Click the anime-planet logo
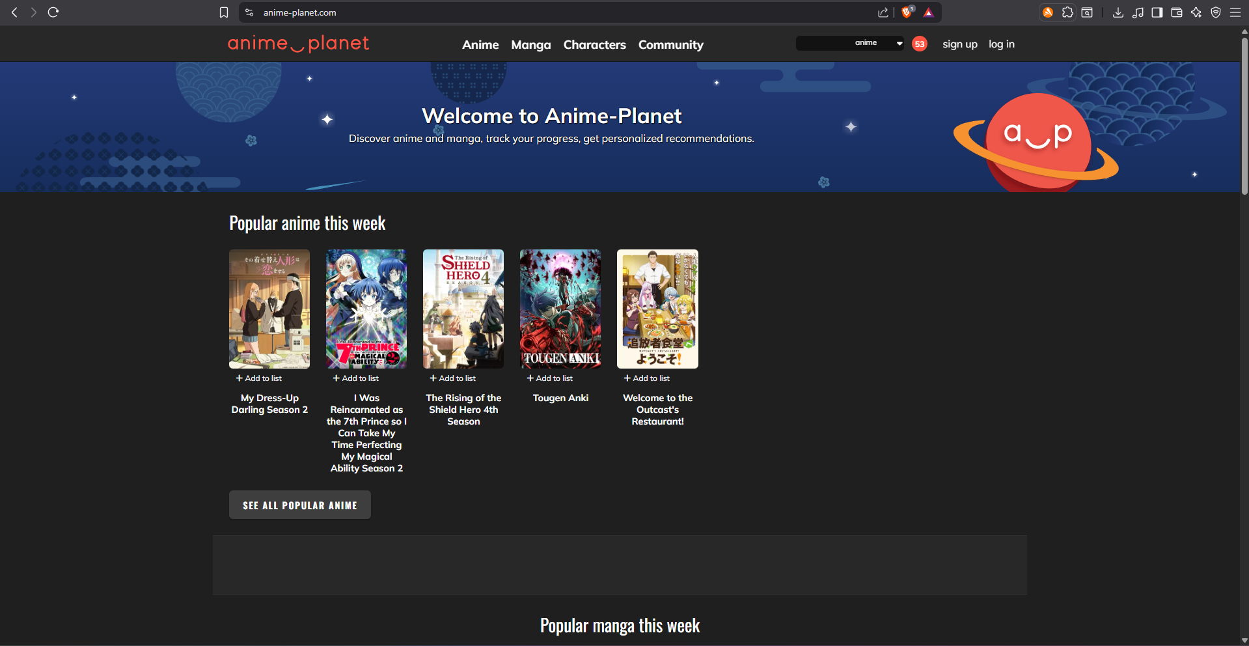Screen dimensions: 1249x646 click(x=298, y=44)
